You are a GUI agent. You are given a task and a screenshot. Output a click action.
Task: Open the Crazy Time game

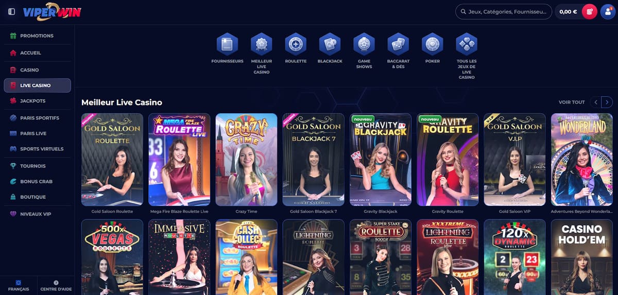246,160
